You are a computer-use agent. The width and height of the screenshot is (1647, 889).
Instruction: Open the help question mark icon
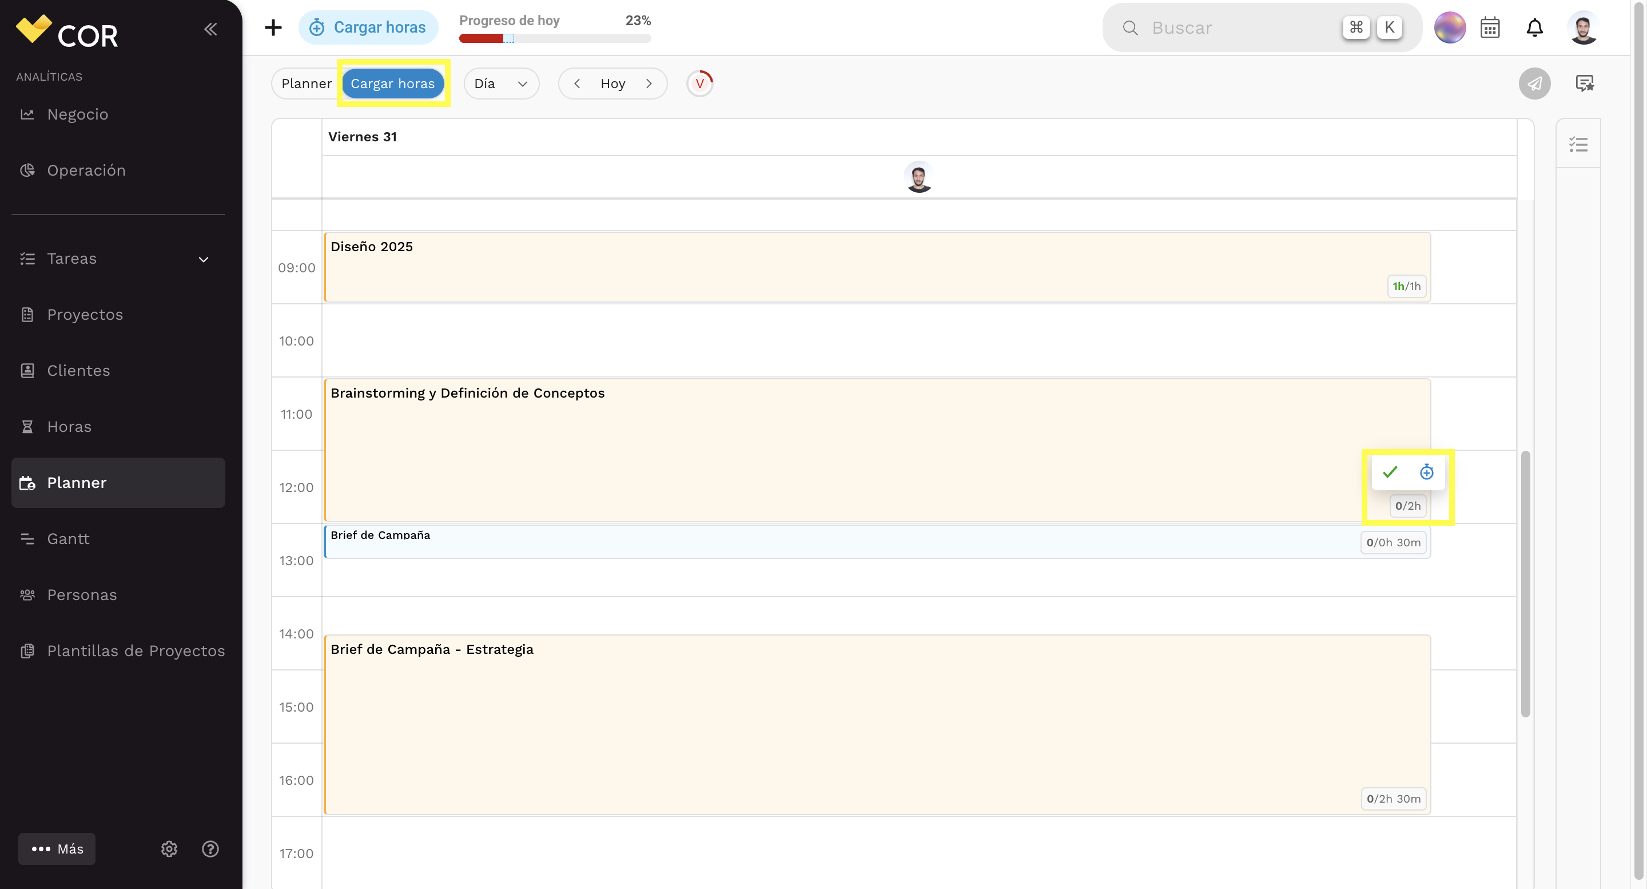(210, 849)
